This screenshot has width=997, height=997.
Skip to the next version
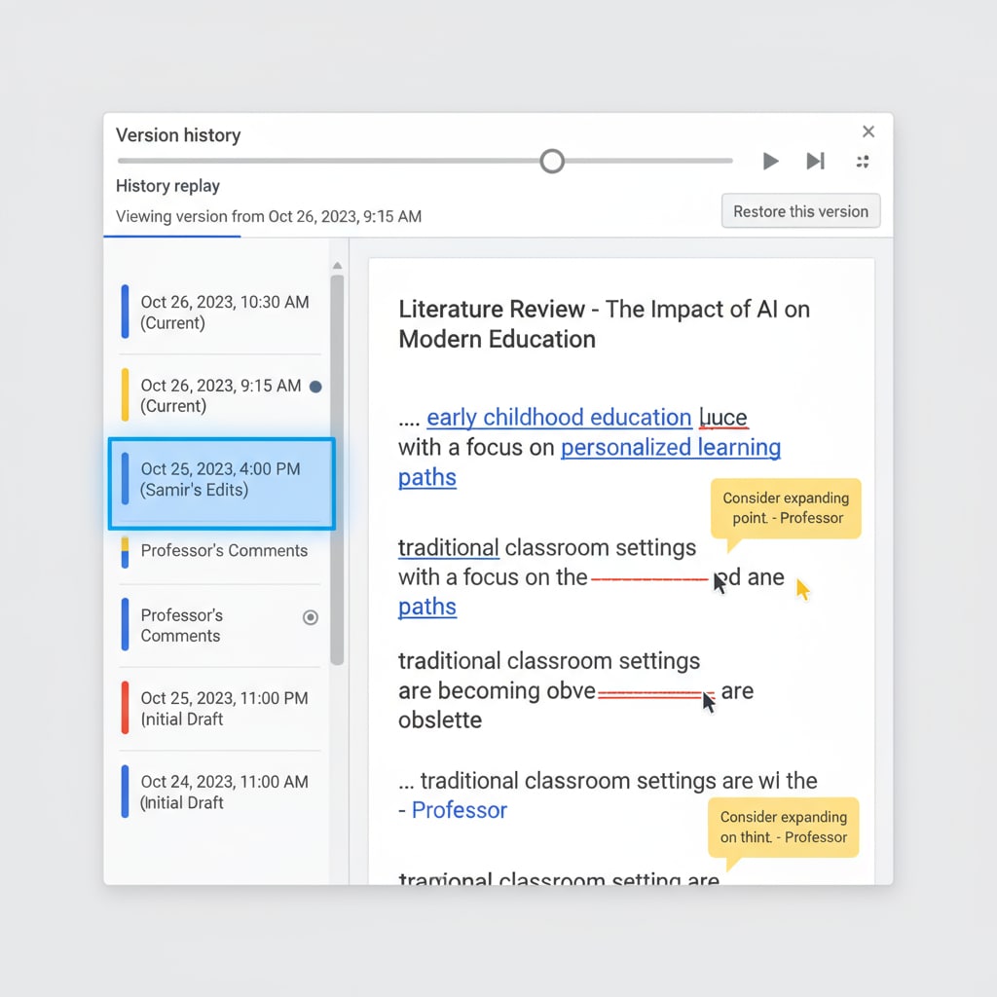pos(815,162)
